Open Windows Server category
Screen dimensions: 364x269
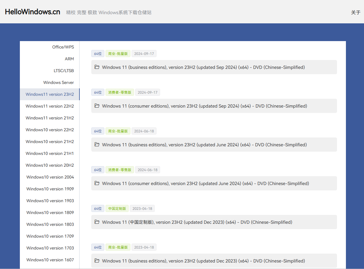point(58,82)
